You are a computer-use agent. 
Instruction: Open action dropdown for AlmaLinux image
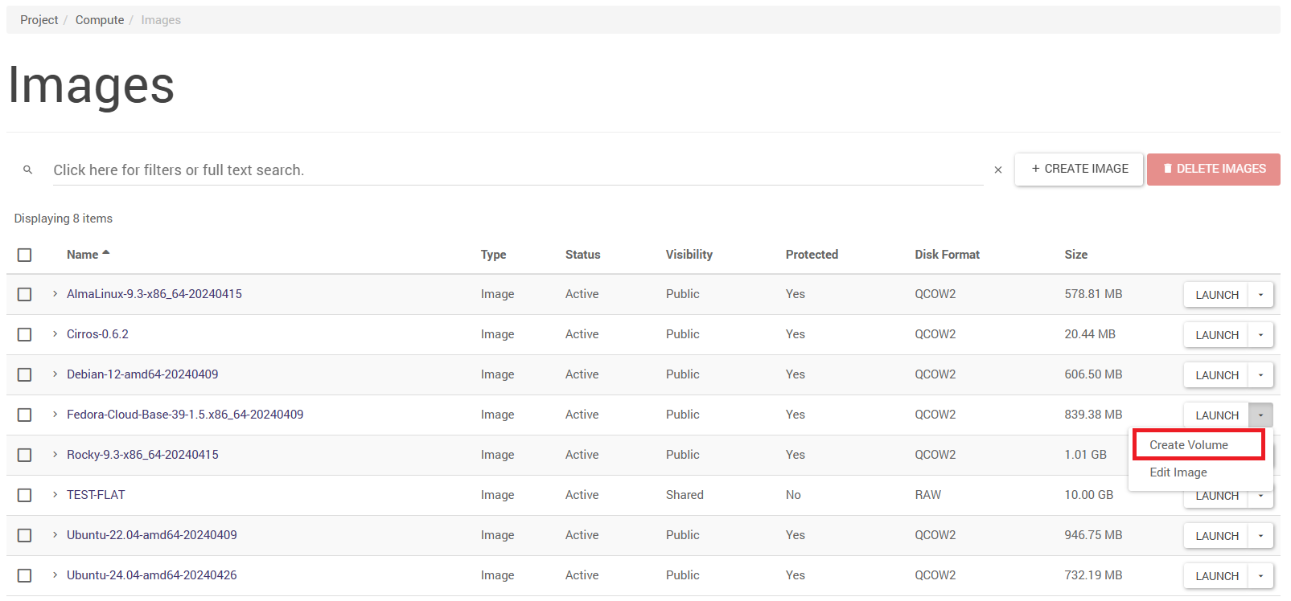[1260, 295]
